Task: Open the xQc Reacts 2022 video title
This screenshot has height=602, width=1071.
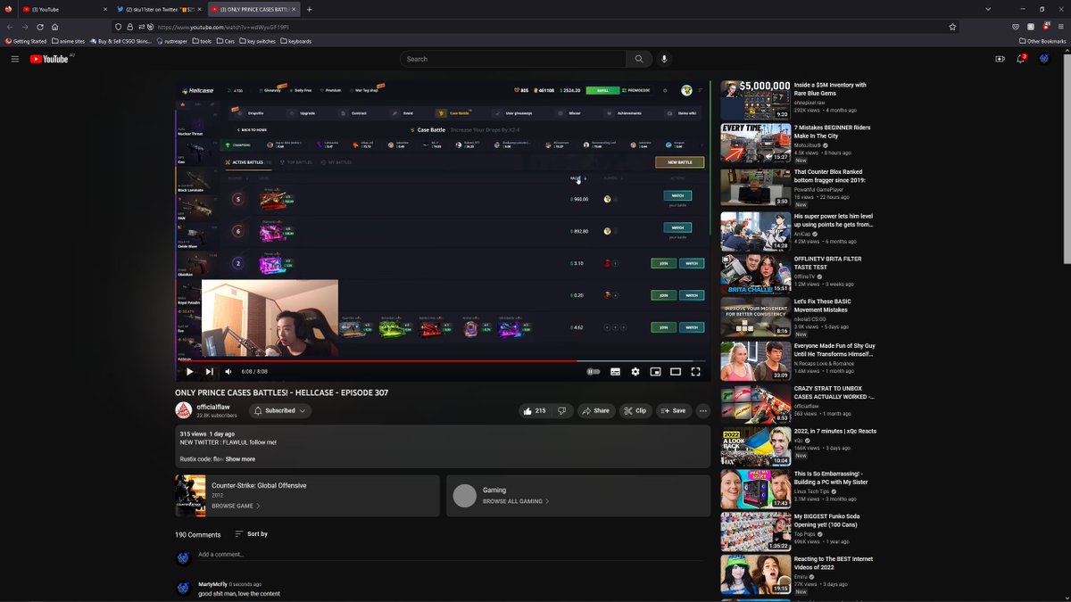Action: [835, 431]
